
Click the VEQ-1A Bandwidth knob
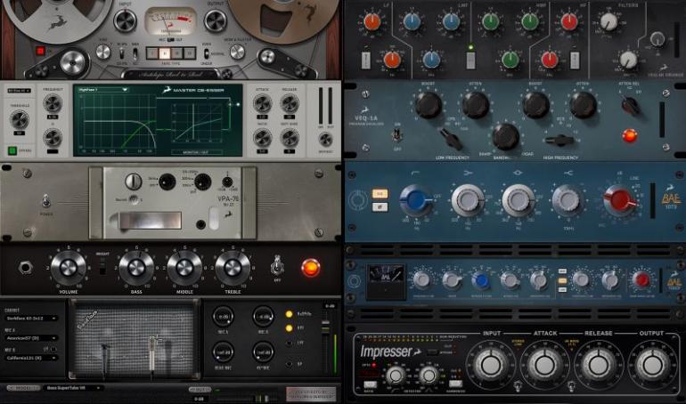coord(506,137)
